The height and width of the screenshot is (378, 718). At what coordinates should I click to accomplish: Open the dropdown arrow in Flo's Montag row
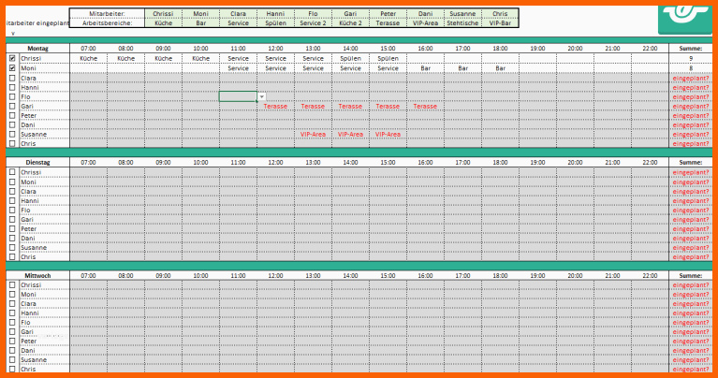click(261, 96)
